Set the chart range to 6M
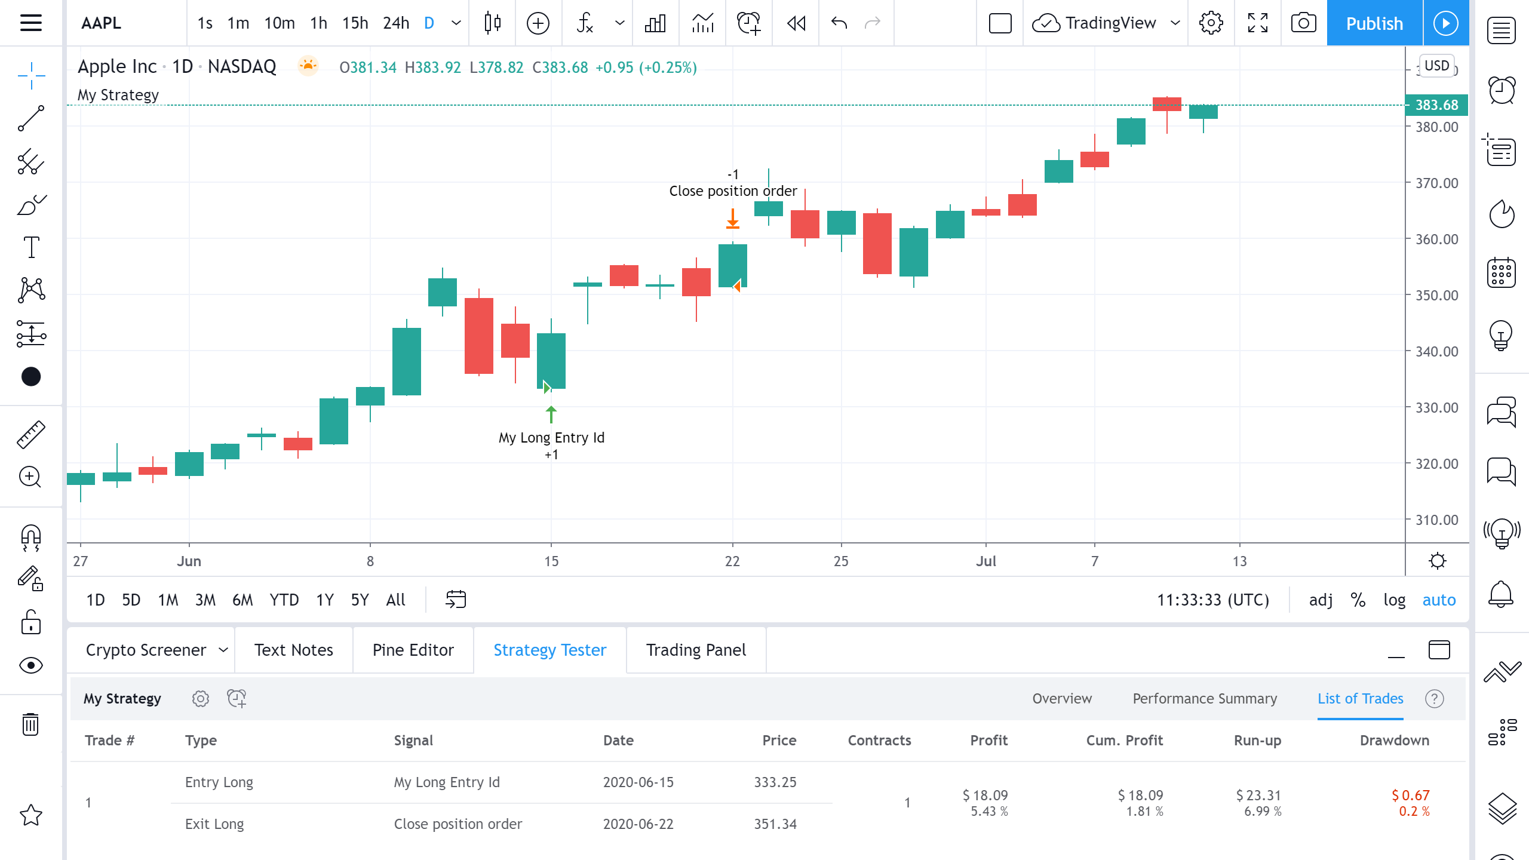 (x=242, y=600)
